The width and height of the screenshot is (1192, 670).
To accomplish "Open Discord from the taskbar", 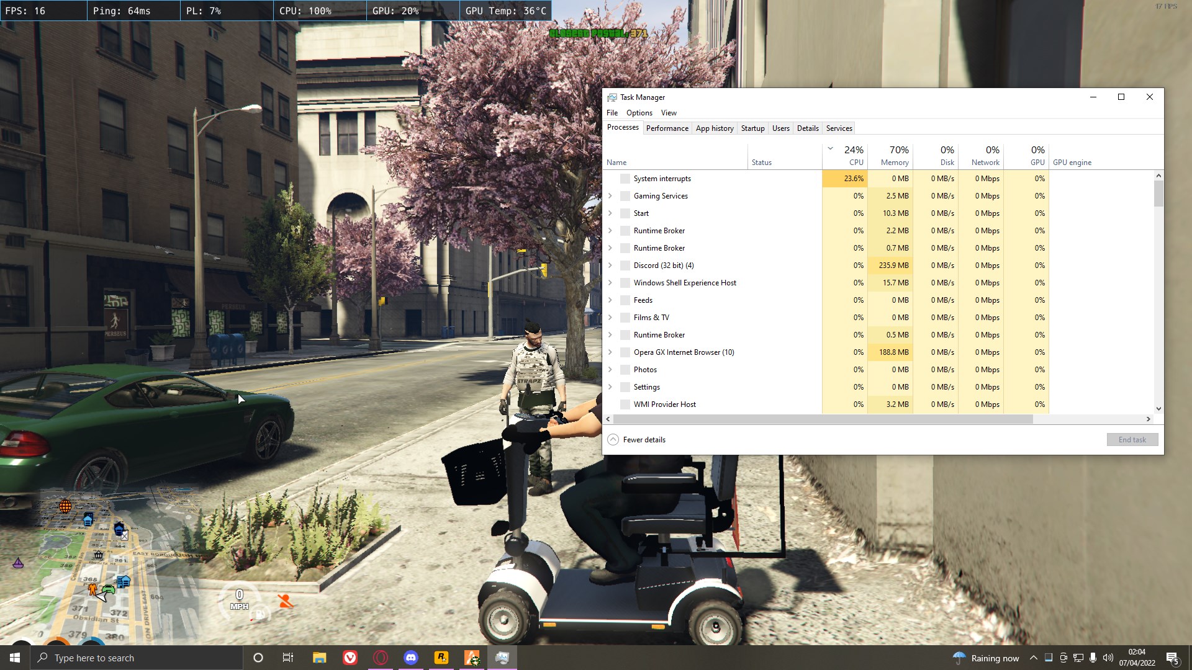I will click(411, 658).
